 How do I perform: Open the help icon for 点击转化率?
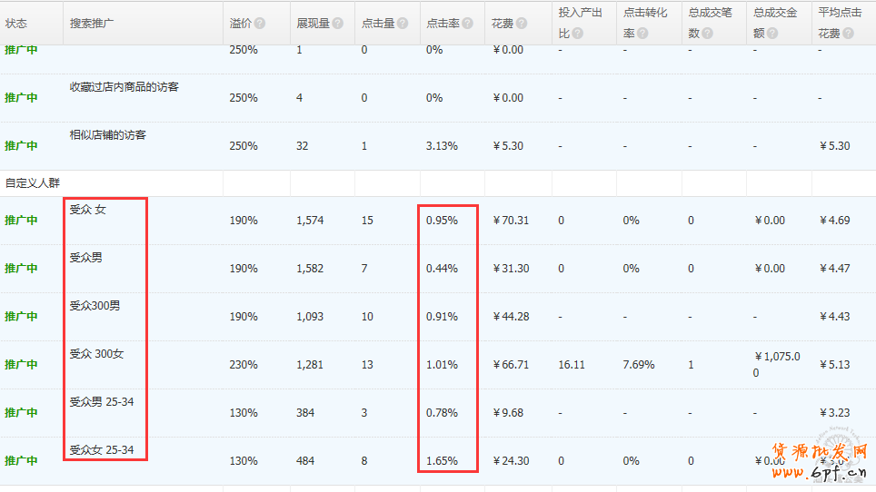(642, 34)
